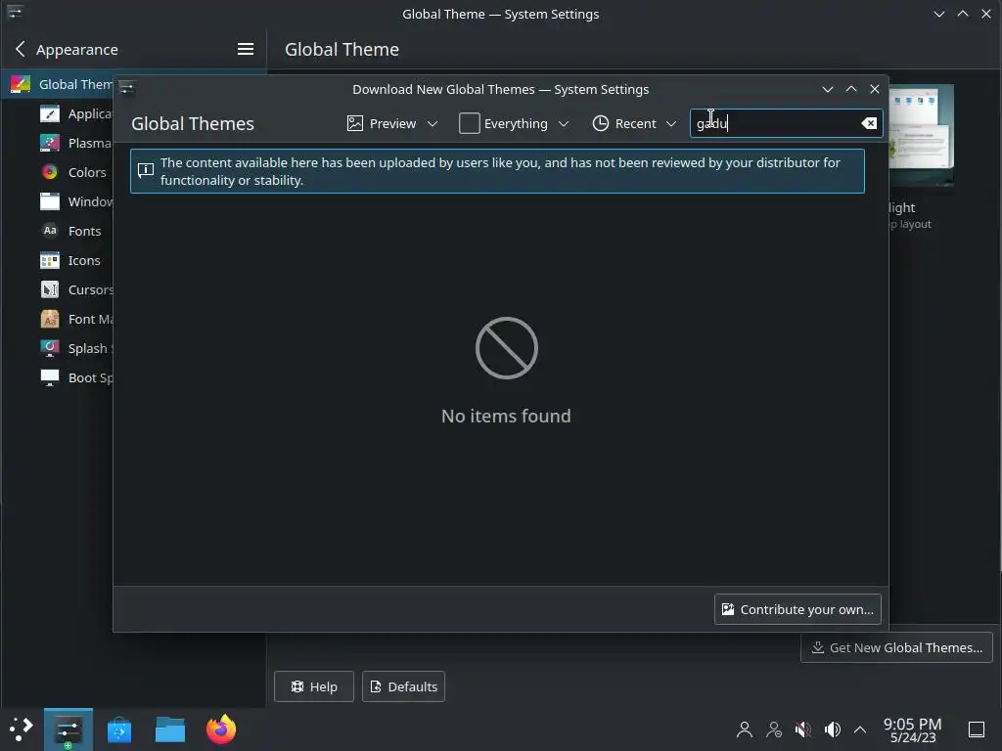Image resolution: width=1002 pixels, height=751 pixels.
Task: Open System Settings main window menu icon
Action: 15,12
